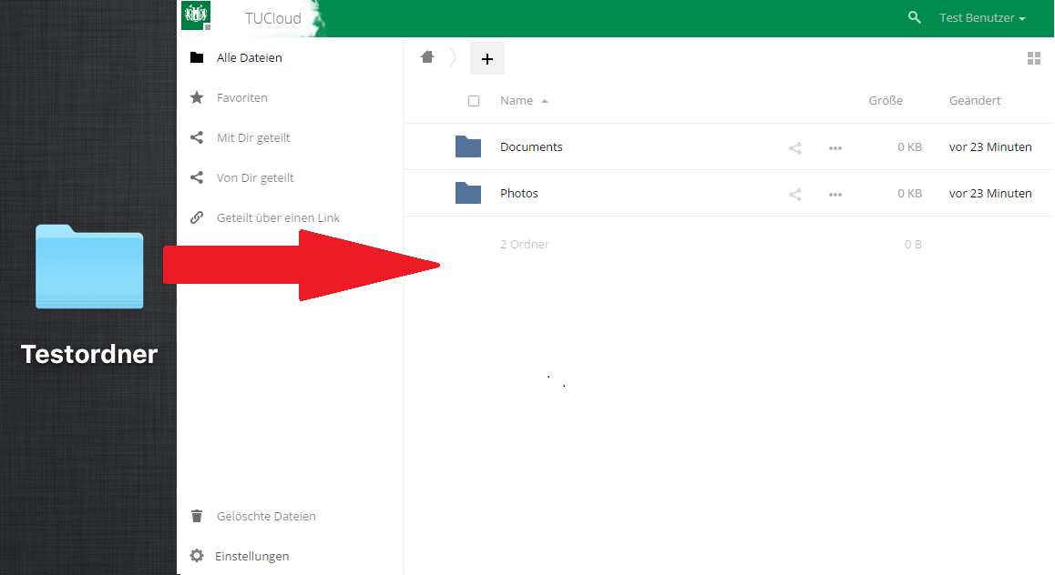Click the TUCloud logo icon
Viewport: 1055px width, 575px height.
196,15
